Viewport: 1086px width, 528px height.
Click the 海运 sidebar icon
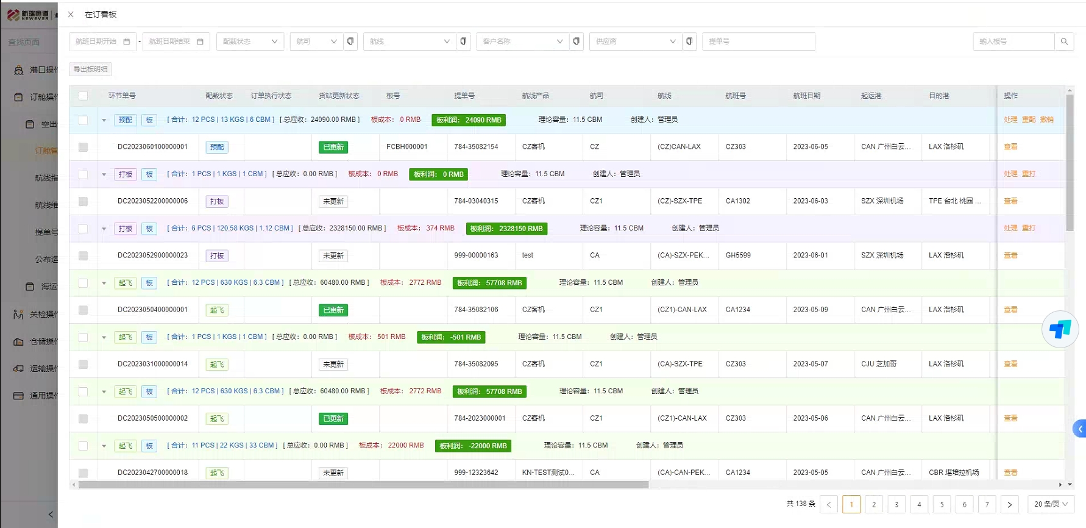click(30, 287)
